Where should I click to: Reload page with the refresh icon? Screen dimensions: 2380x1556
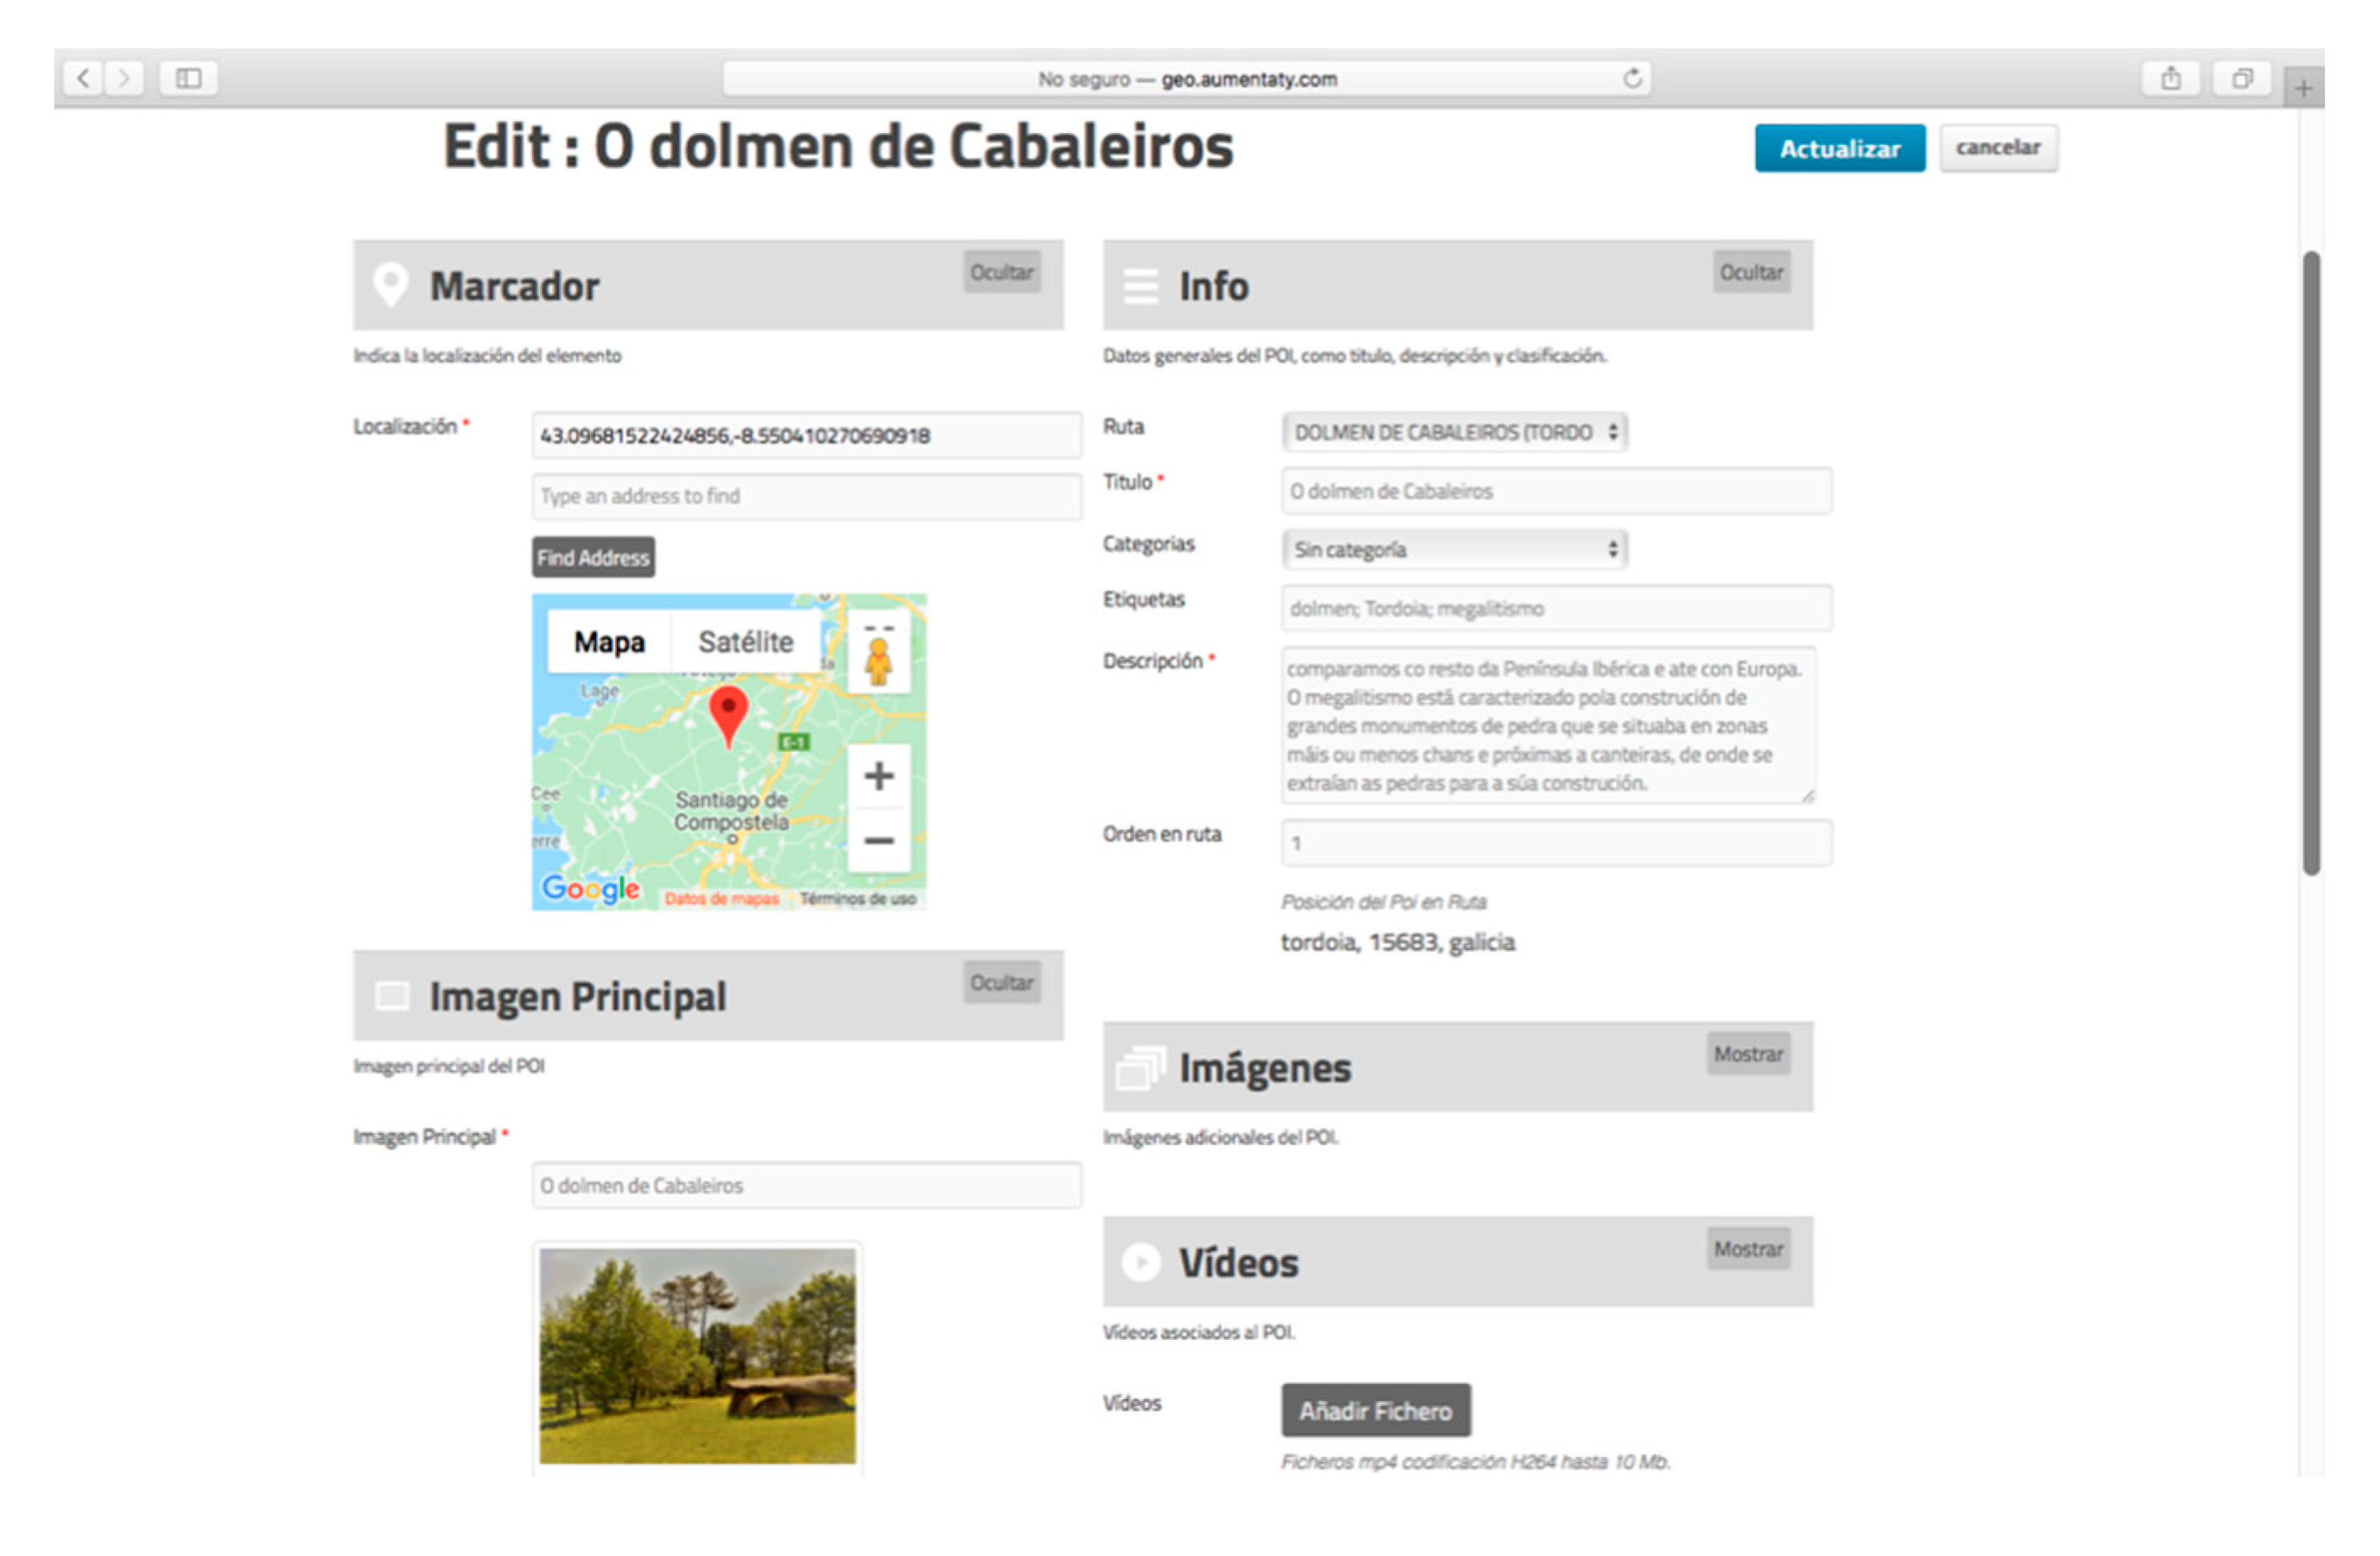click(x=1631, y=78)
